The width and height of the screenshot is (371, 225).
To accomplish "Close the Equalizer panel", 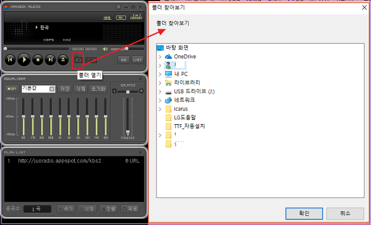I will 140,79.
